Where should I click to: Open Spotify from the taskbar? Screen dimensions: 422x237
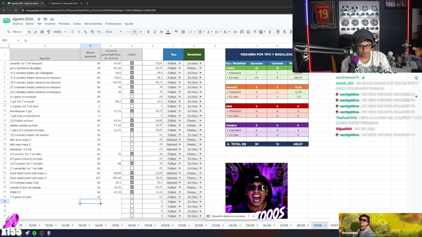34,233
